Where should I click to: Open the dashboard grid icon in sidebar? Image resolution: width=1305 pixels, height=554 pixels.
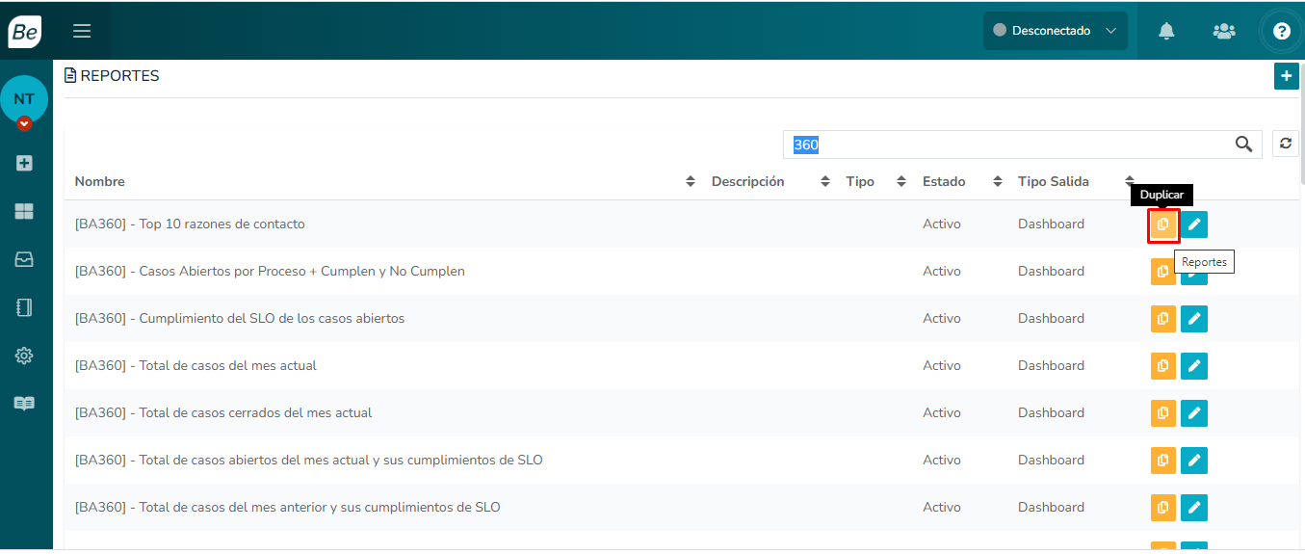coord(24,211)
